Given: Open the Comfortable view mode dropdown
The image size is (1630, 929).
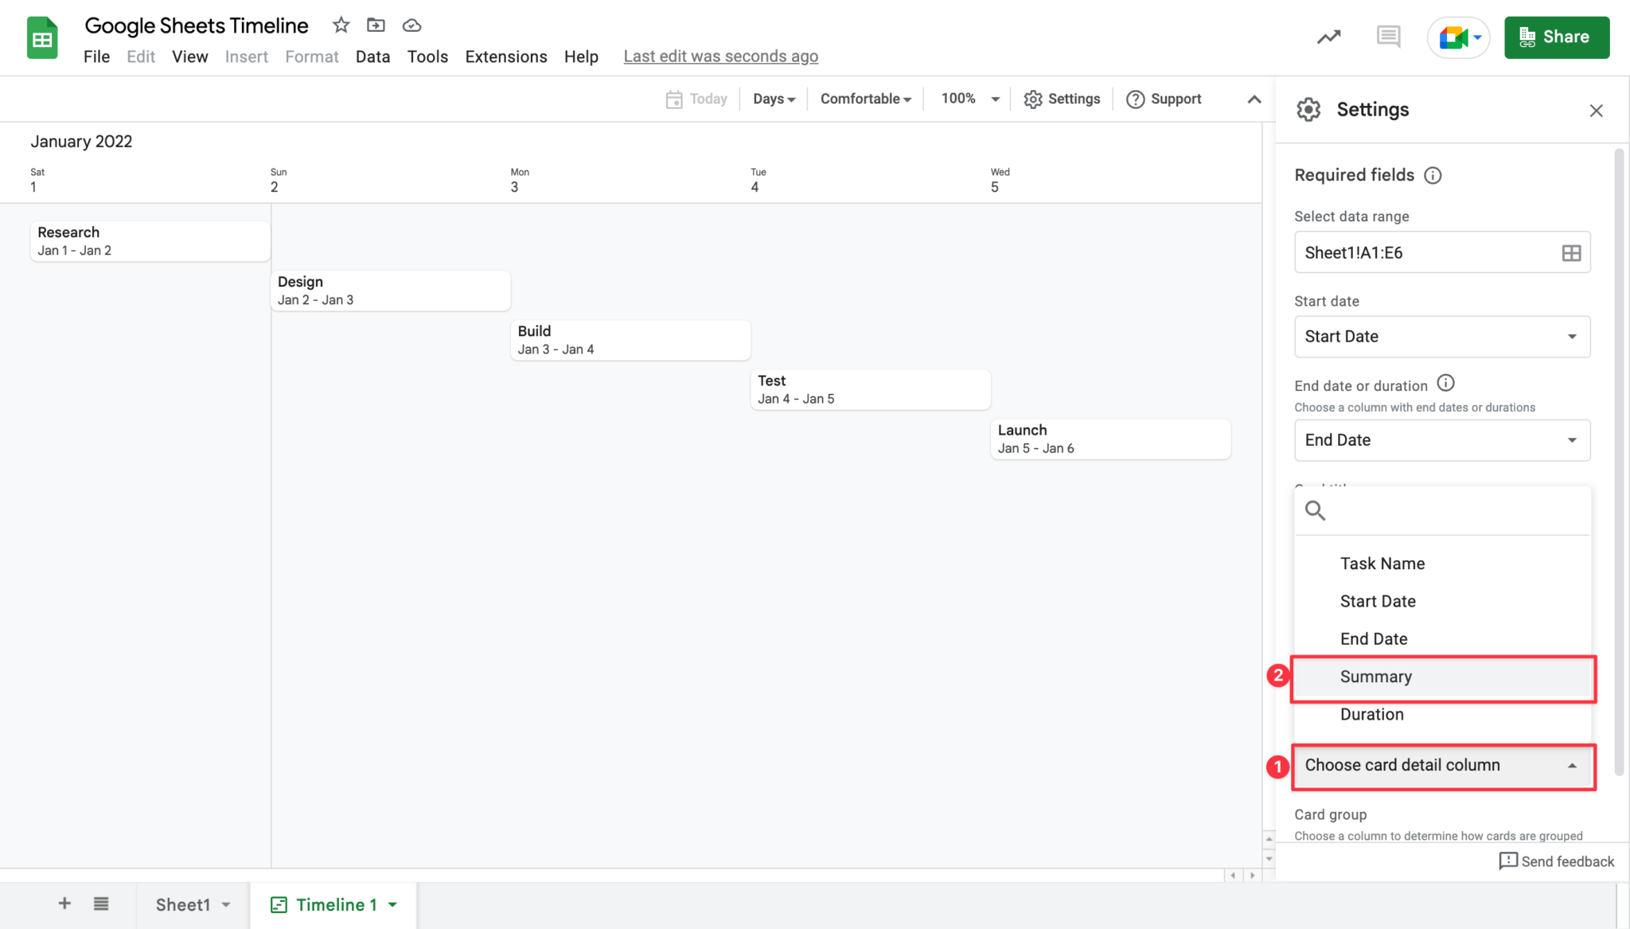Looking at the screenshot, I should pyautogui.click(x=865, y=99).
